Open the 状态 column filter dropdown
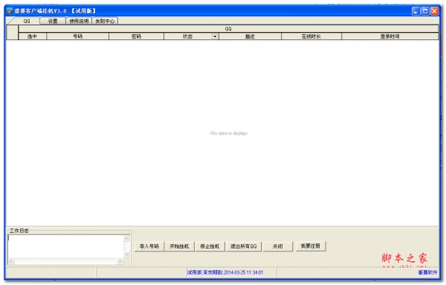The image size is (446, 285). pos(215,36)
